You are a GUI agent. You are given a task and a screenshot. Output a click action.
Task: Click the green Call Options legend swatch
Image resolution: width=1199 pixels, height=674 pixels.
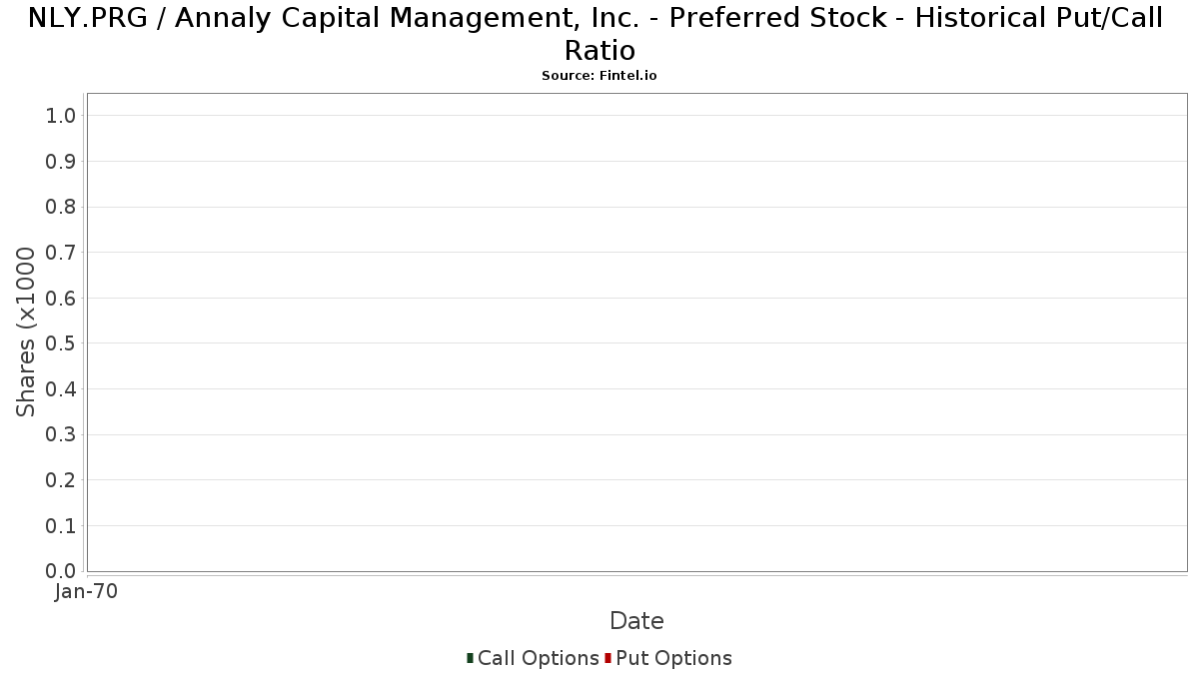pyautogui.click(x=470, y=658)
